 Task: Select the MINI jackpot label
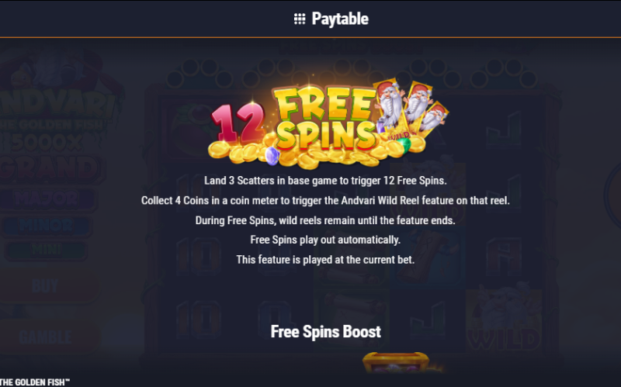(x=46, y=250)
